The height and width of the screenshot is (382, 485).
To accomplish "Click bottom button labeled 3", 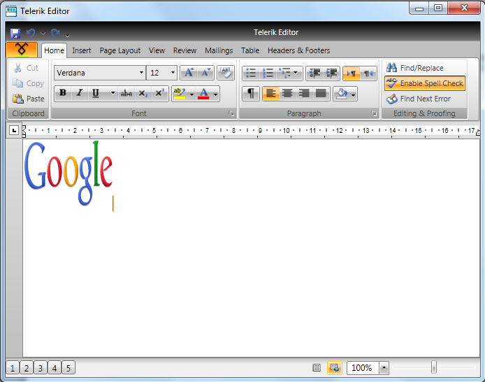I will (x=41, y=368).
